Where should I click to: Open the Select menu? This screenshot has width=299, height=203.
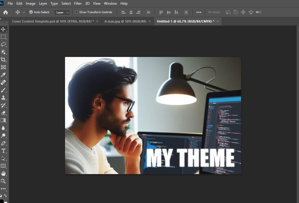[66, 4]
